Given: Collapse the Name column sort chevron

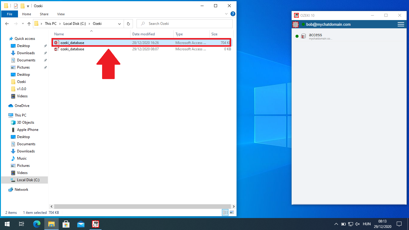Looking at the screenshot, I should coord(91,31).
